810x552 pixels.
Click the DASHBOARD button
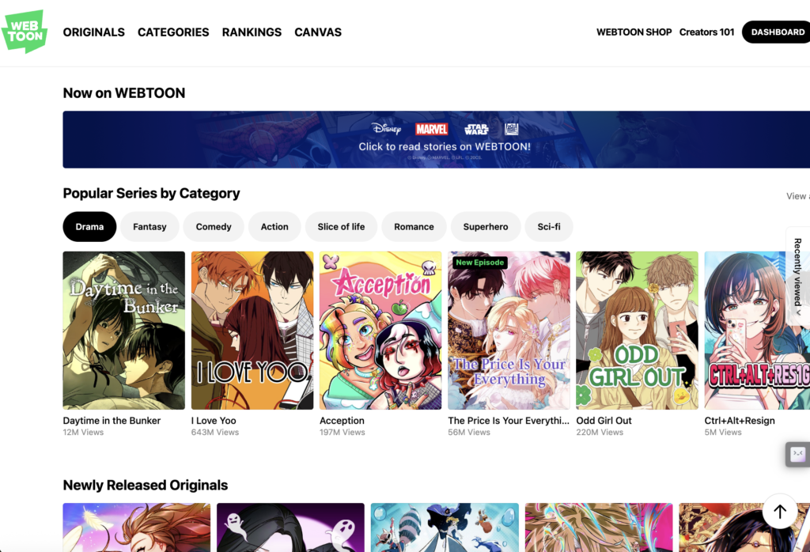coord(777,32)
